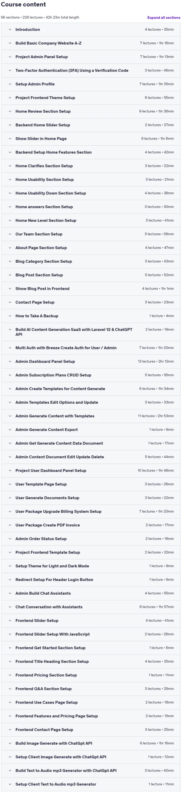Expand Two-Factor Authentication (2FA) section chevron
Image resolution: width=181 pixels, height=792 pixels.
(10, 71)
